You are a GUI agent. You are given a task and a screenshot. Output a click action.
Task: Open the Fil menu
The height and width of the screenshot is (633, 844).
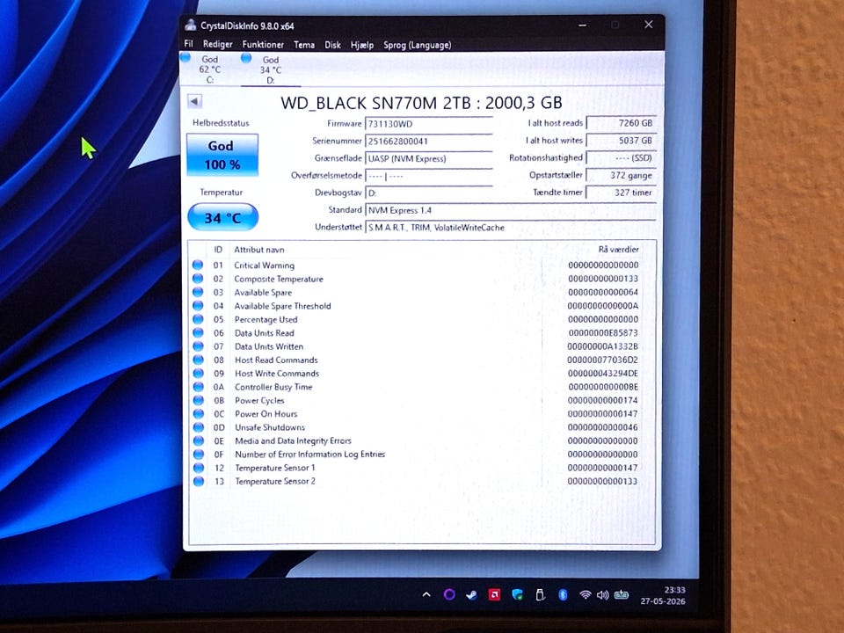pyautogui.click(x=188, y=44)
